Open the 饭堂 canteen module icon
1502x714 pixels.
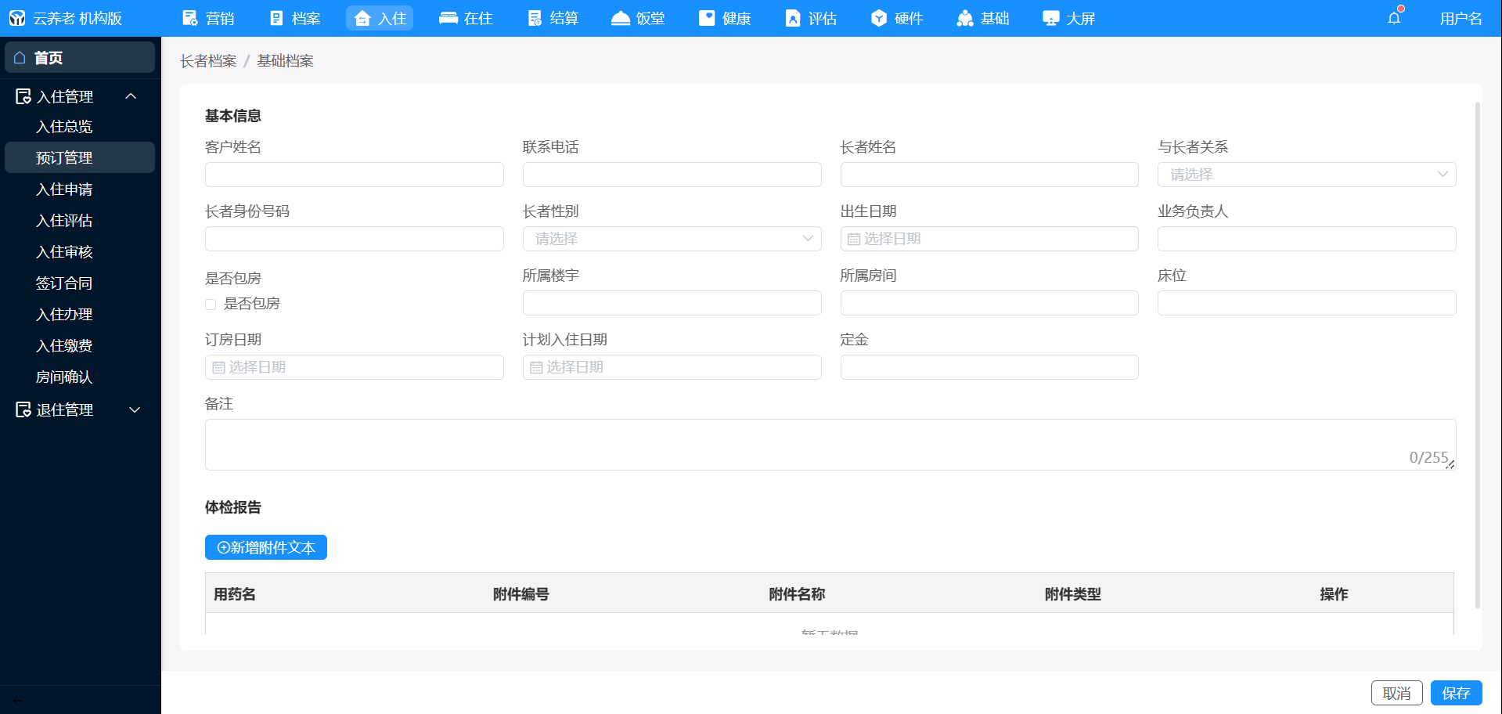click(x=621, y=18)
